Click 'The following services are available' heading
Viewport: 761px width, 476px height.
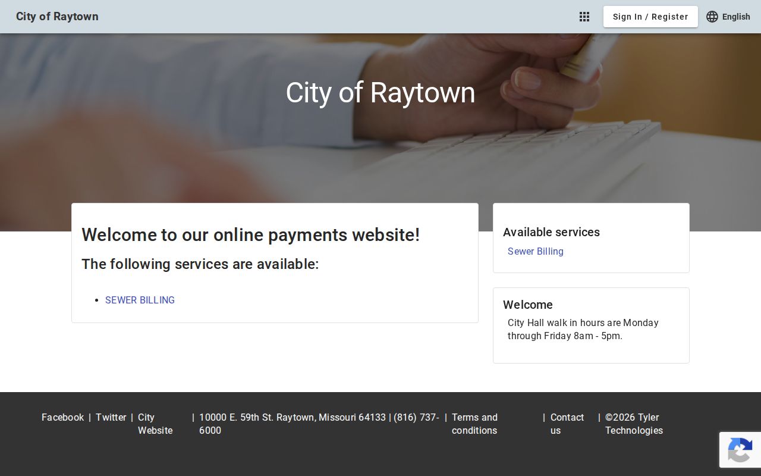click(200, 264)
